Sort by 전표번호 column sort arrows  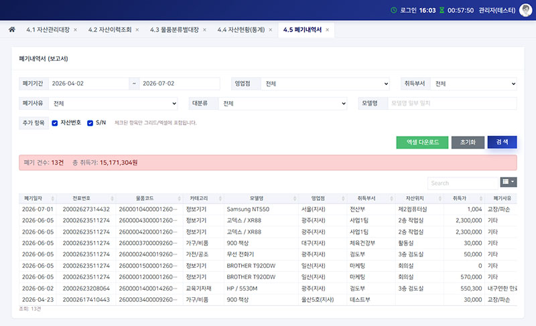pos(112,198)
